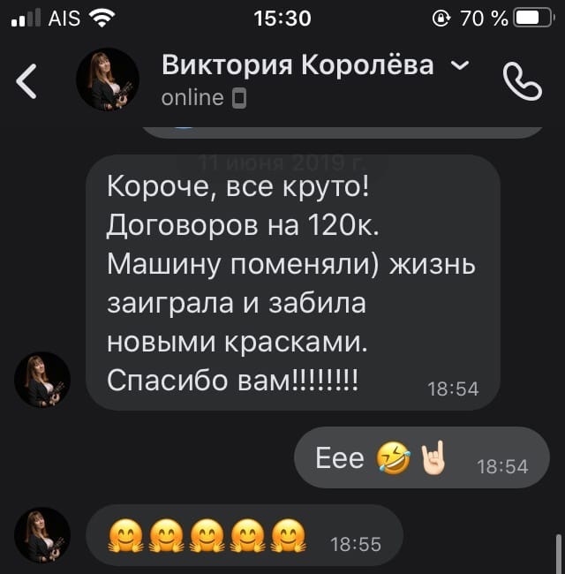The width and height of the screenshot is (565, 574).
Task: Tap the Wi-Fi status icon
Action: [x=102, y=18]
